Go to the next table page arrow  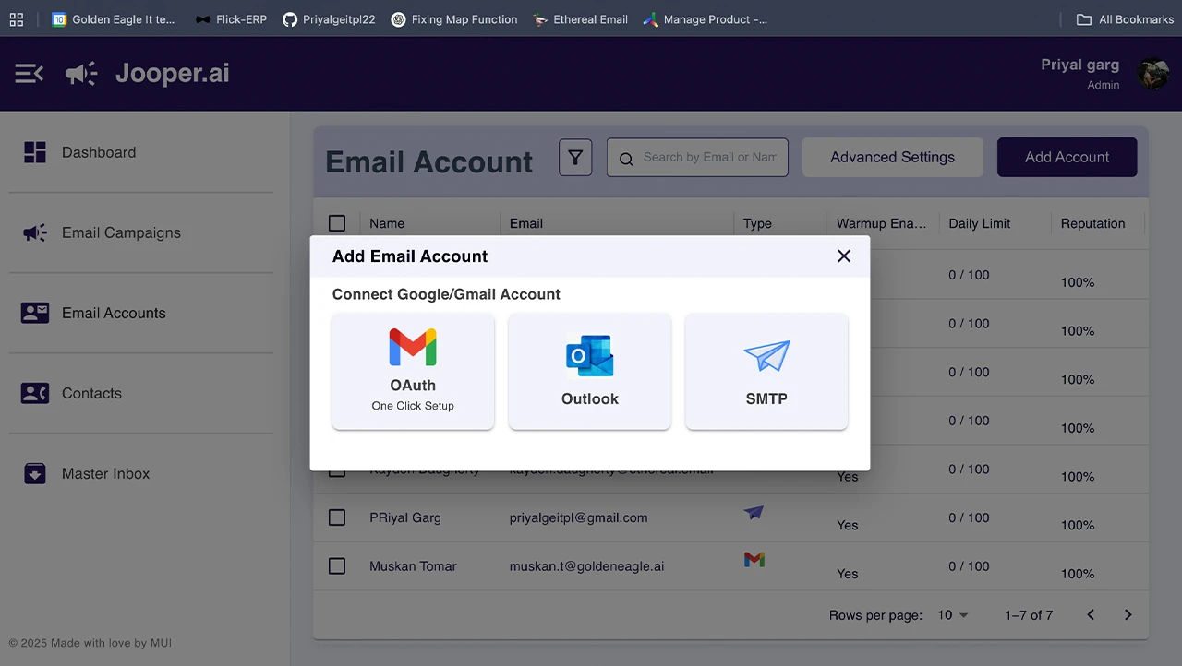click(1128, 614)
